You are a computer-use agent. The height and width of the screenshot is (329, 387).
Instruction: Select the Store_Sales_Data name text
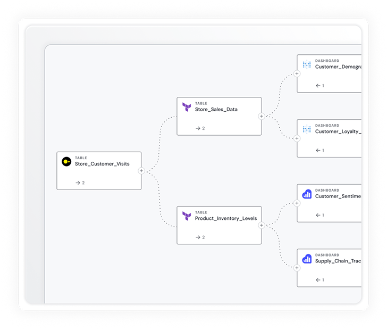pyautogui.click(x=216, y=109)
